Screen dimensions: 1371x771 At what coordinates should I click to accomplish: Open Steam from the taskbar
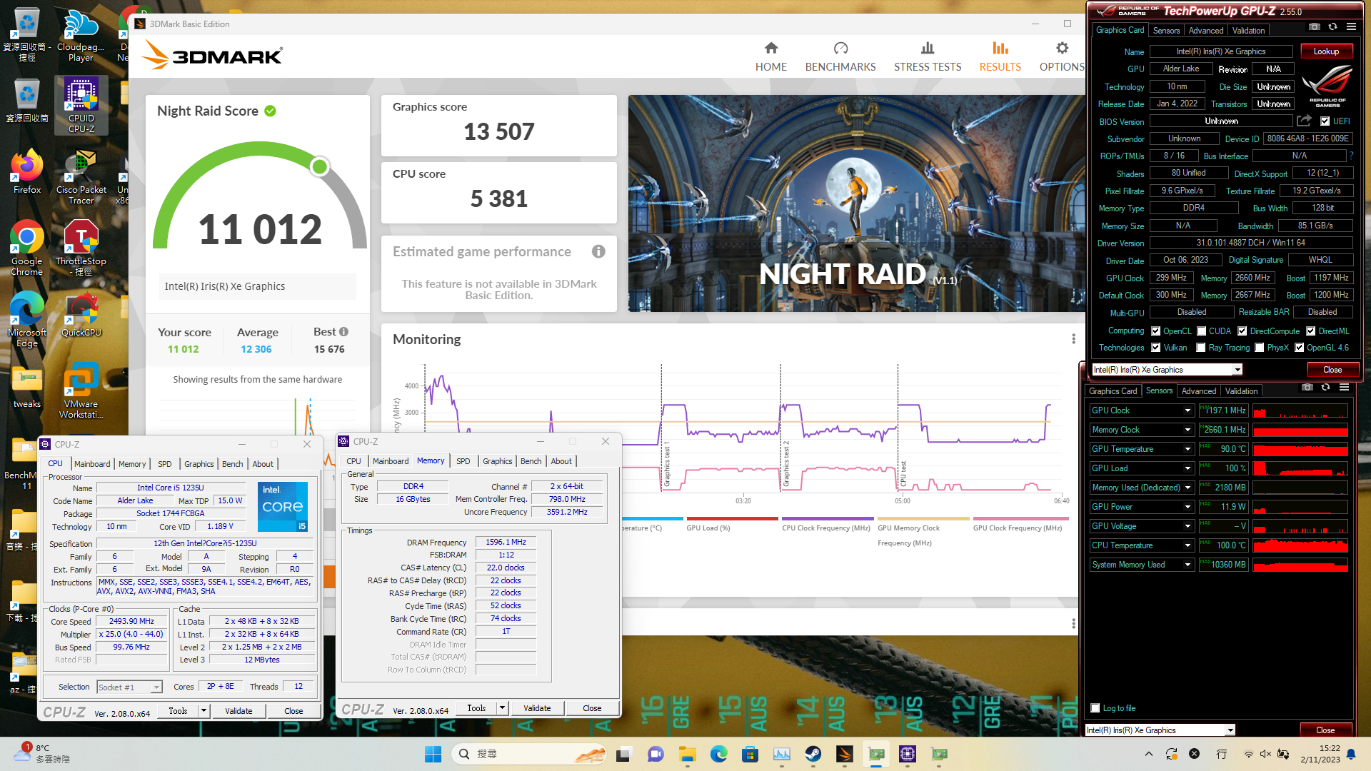point(813,754)
